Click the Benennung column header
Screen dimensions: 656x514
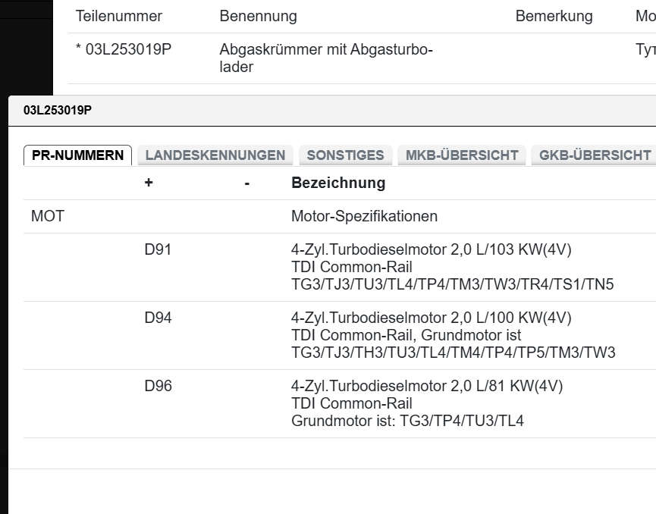coord(258,16)
